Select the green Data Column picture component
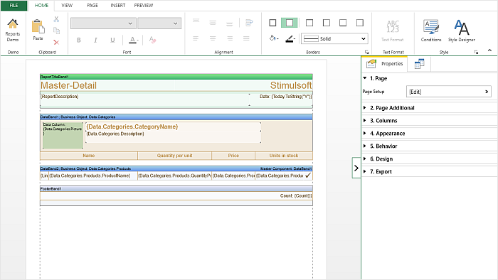The image size is (498, 280). [63, 136]
